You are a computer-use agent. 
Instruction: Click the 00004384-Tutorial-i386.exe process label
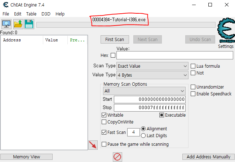click(119, 19)
